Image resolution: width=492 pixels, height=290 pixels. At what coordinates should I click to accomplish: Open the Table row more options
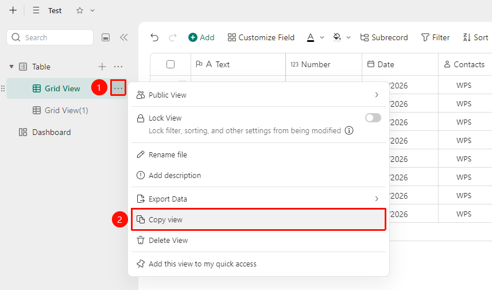tap(118, 67)
